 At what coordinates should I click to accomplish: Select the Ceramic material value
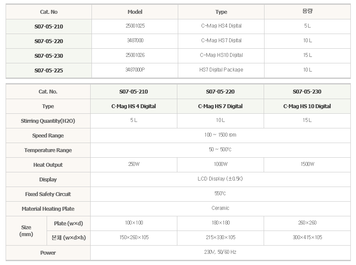[x=220, y=208]
